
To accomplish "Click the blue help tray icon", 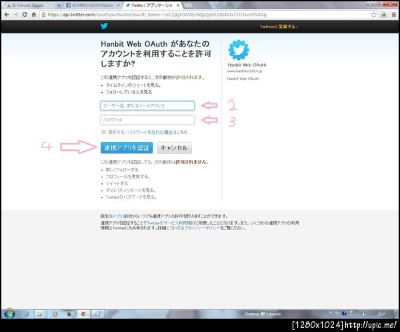I will pos(344,313).
